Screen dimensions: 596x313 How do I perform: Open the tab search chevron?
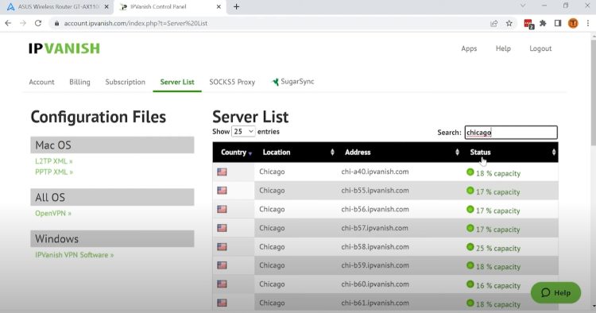click(x=523, y=6)
